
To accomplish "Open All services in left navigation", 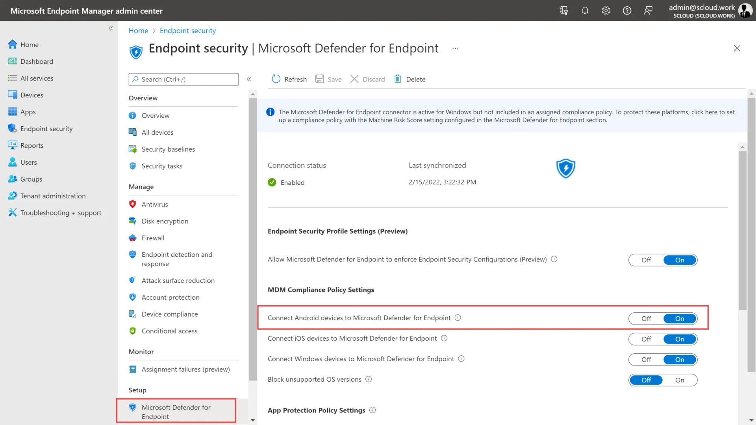I will click(30, 78).
